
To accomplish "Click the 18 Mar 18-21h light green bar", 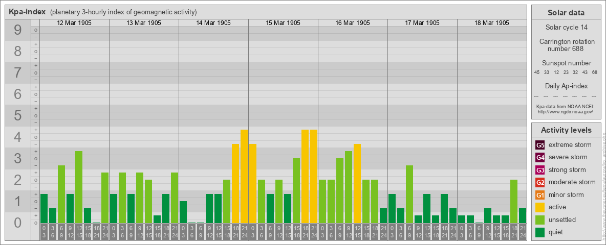I will click(514, 202).
